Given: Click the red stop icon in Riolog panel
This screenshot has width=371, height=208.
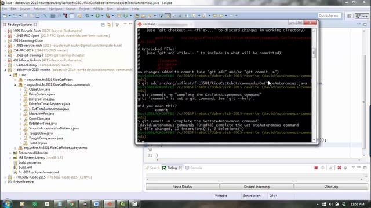Looking at the screenshot, I should 316,168.
